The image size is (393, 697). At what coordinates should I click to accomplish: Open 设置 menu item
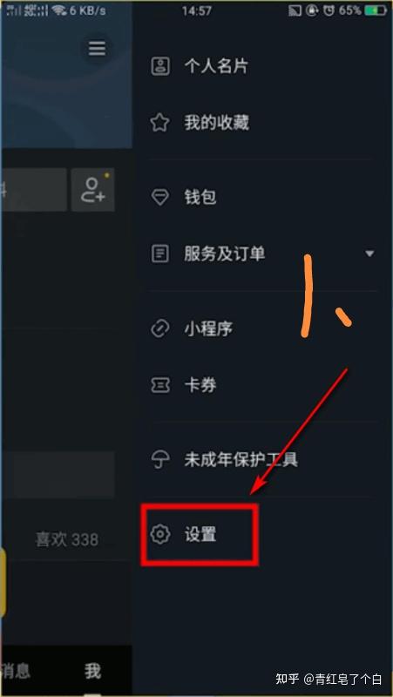200,534
